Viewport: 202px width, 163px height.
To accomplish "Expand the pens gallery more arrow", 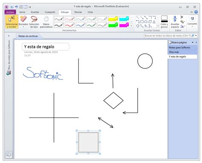I will tap(131, 26).
